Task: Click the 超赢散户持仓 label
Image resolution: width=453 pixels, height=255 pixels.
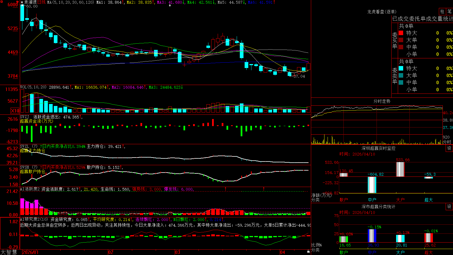Action: click(33, 171)
